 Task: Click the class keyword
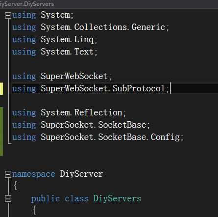click(76, 199)
